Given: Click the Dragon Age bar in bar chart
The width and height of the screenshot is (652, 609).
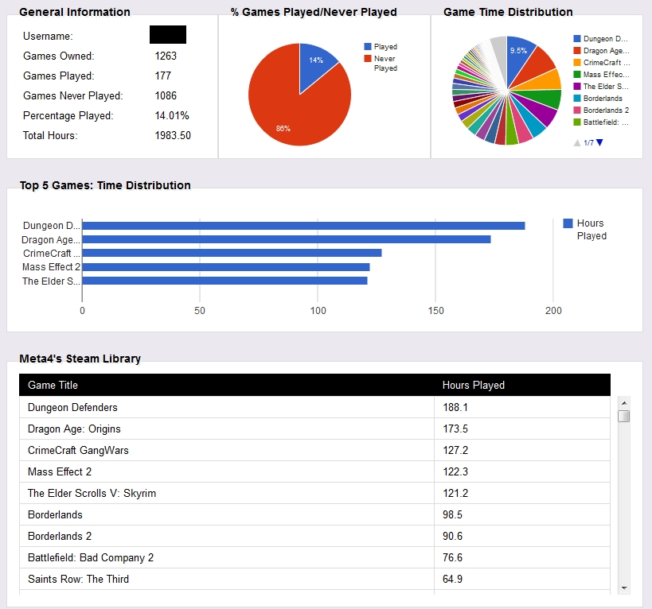Looking at the screenshot, I should 287,239.
